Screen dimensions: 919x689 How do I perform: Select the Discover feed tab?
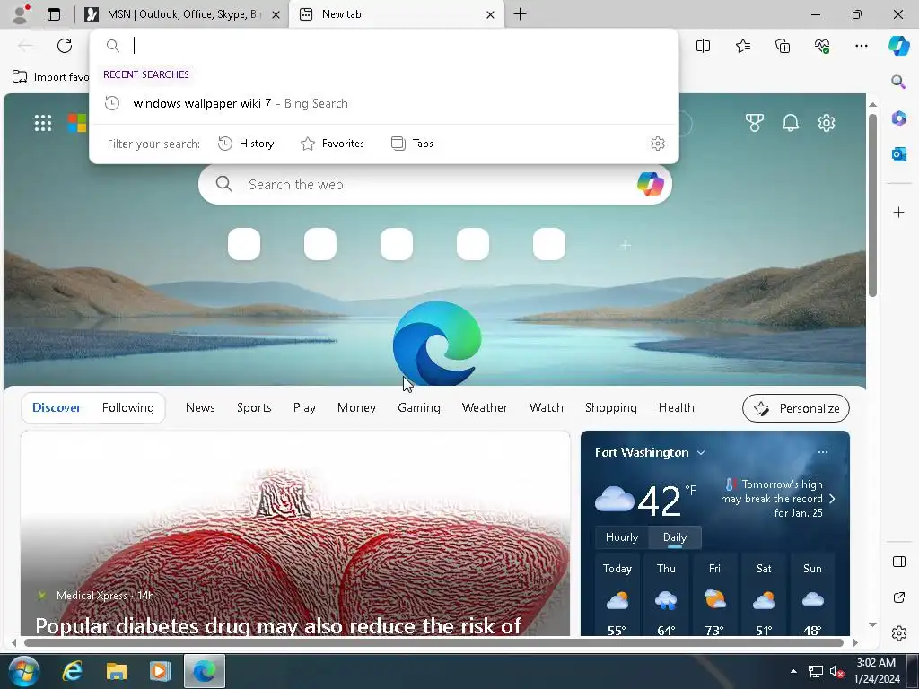(57, 407)
